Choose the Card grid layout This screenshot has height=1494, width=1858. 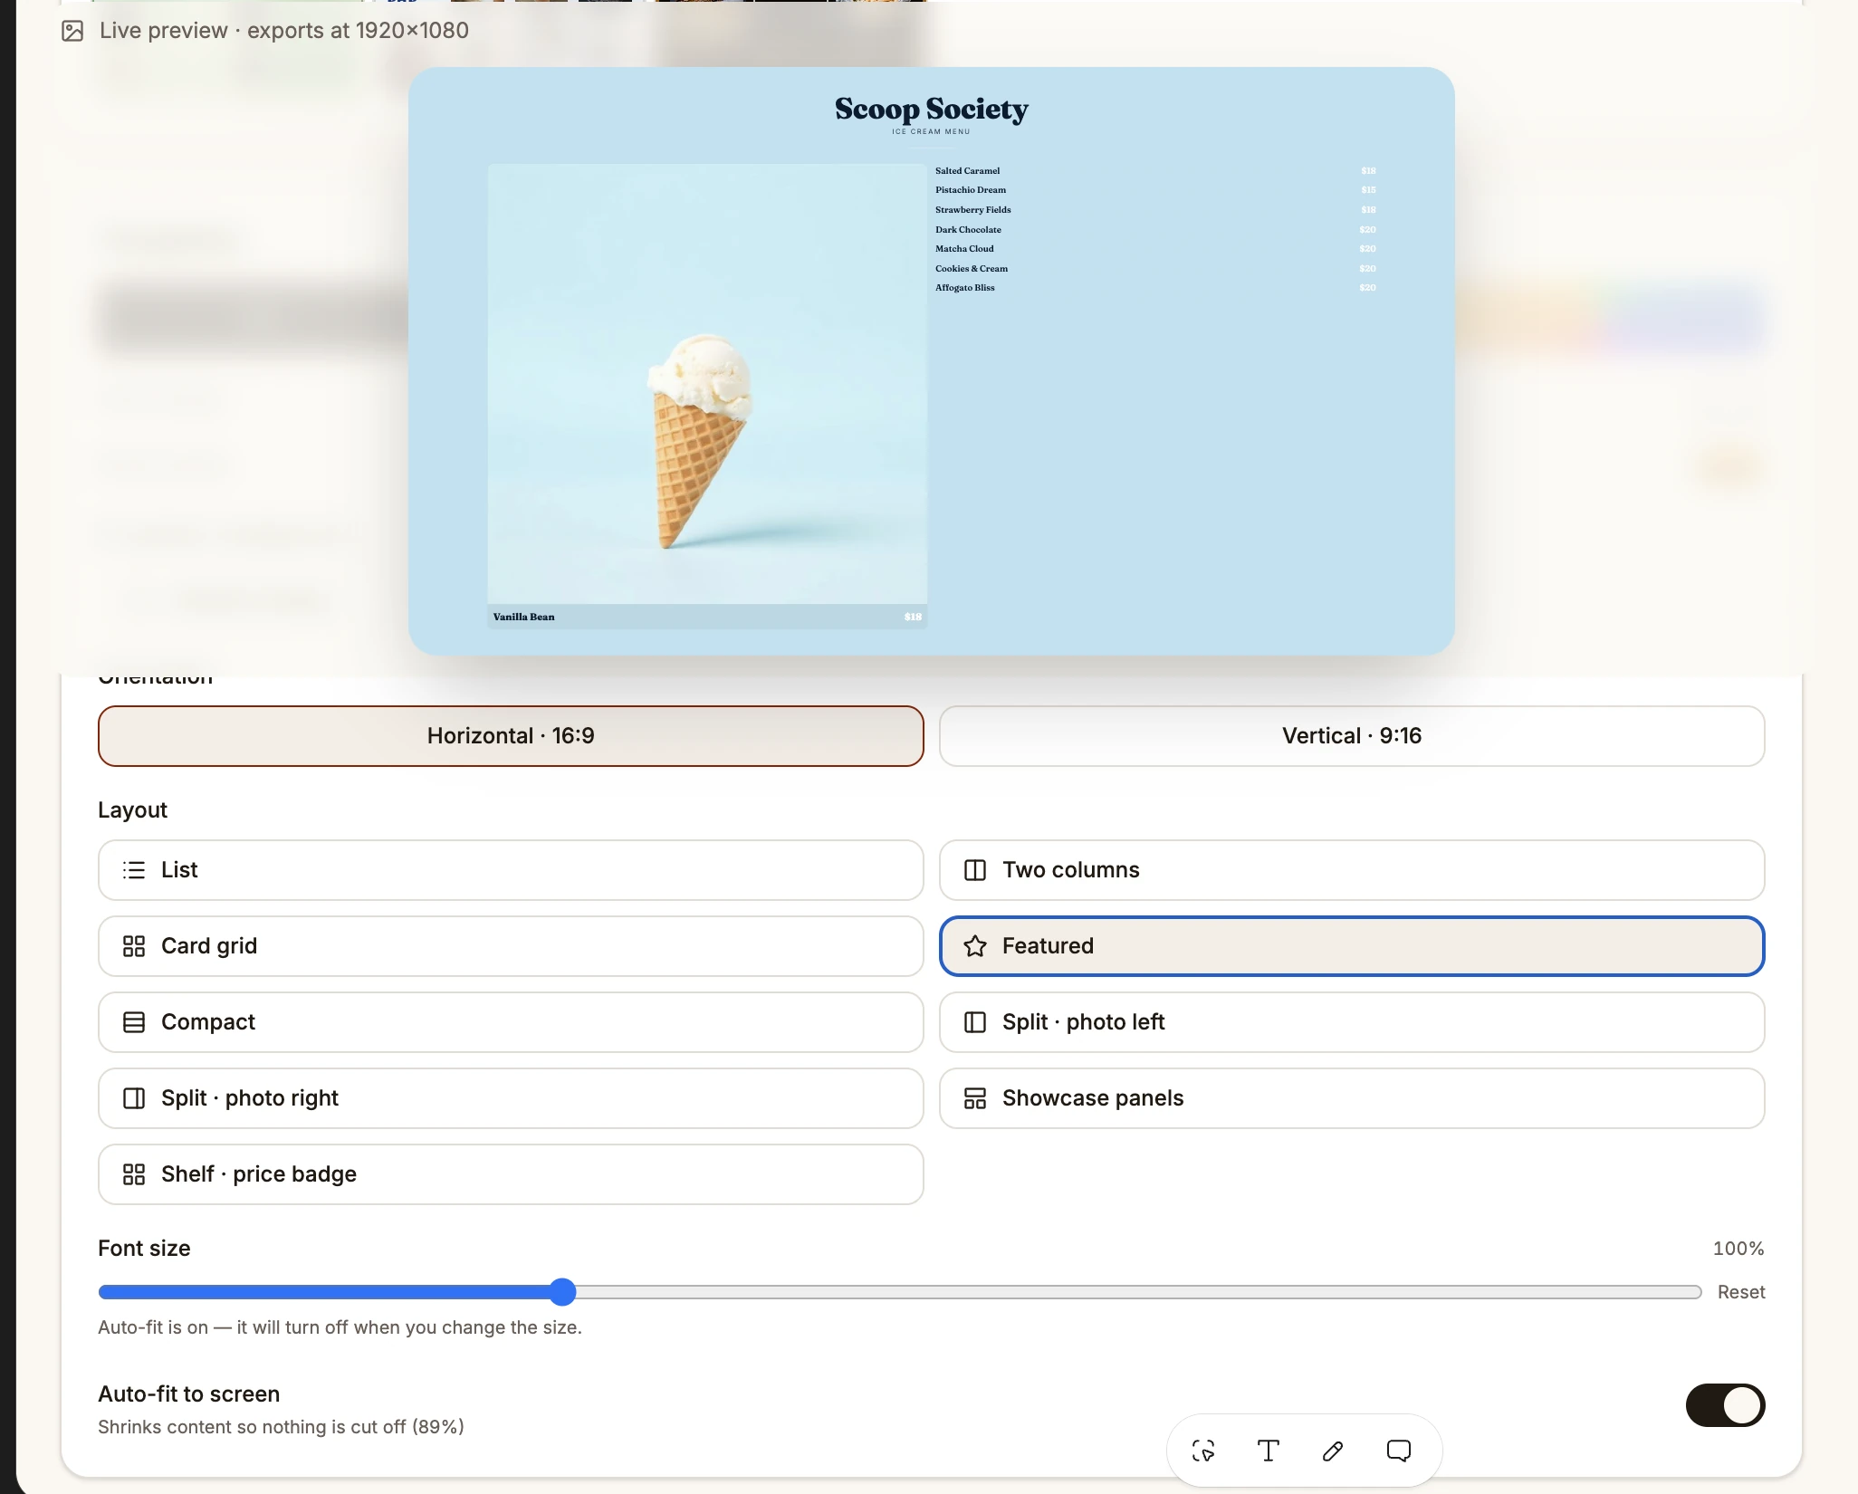click(x=511, y=945)
